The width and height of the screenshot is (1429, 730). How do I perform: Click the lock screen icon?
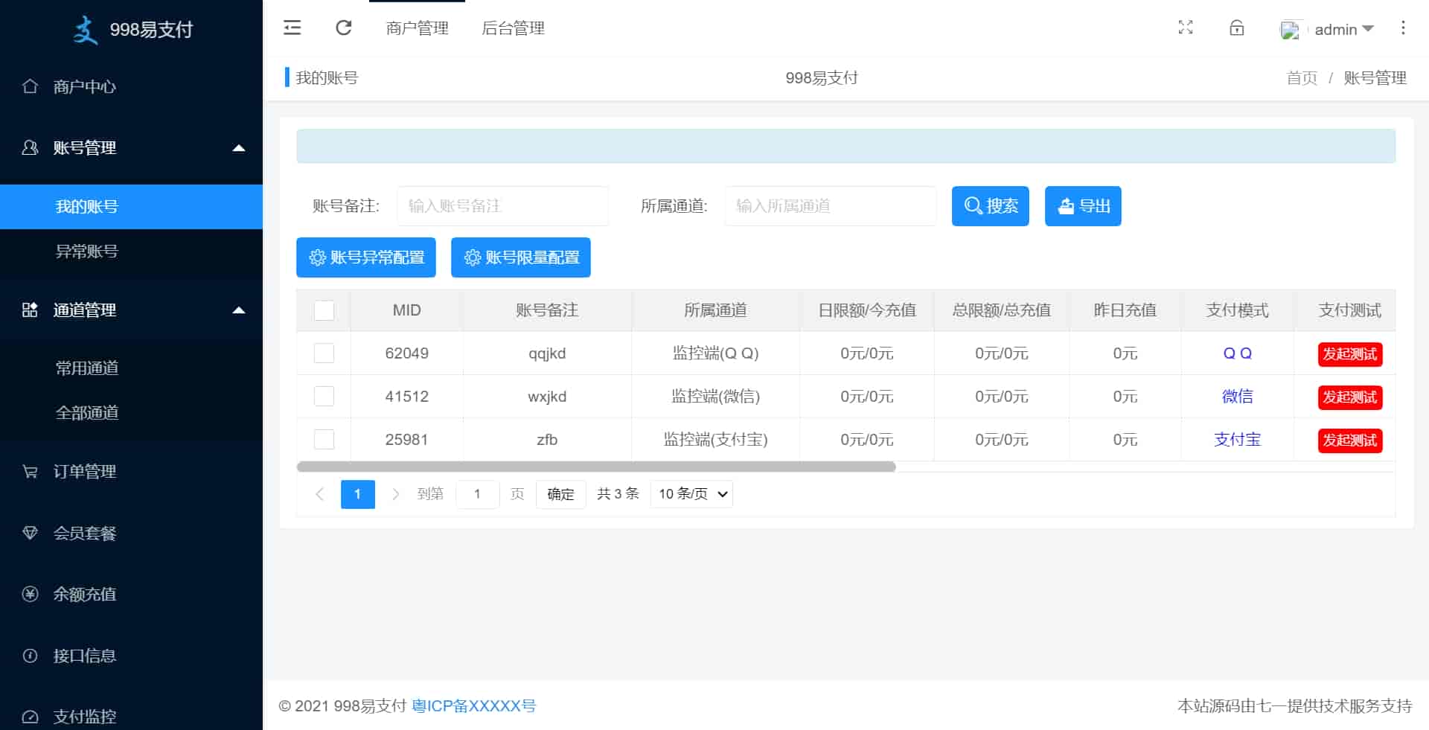(1236, 28)
